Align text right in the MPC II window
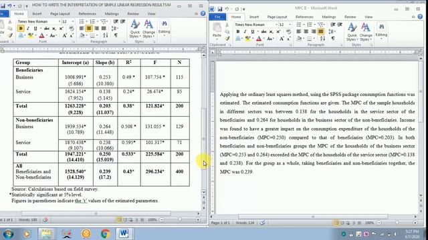This screenshot has width=428, height=240. click(x=314, y=31)
